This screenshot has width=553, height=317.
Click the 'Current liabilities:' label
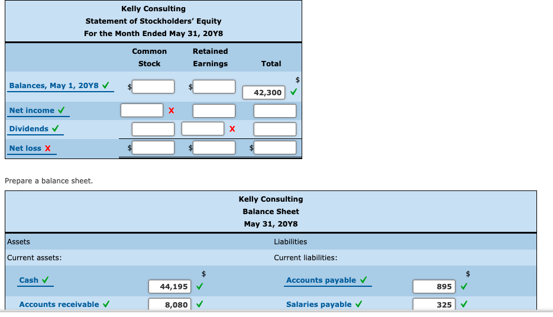click(x=305, y=258)
